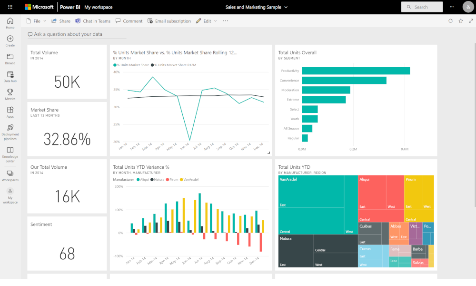This screenshot has height=286, width=476.
Task: Click the Aliqui East treemap block
Action: click(x=372, y=192)
